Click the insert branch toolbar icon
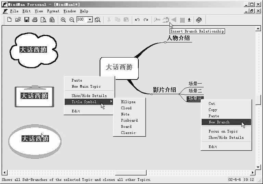The width and height of the screenshot is (263, 184). [x=157, y=20]
